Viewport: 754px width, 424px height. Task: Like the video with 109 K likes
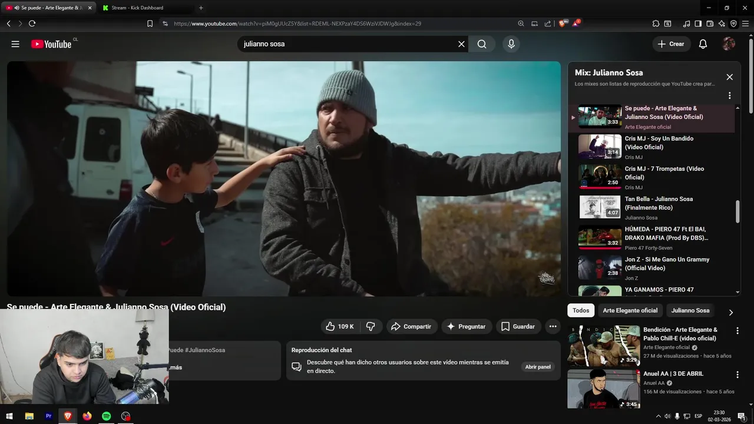[339, 326]
